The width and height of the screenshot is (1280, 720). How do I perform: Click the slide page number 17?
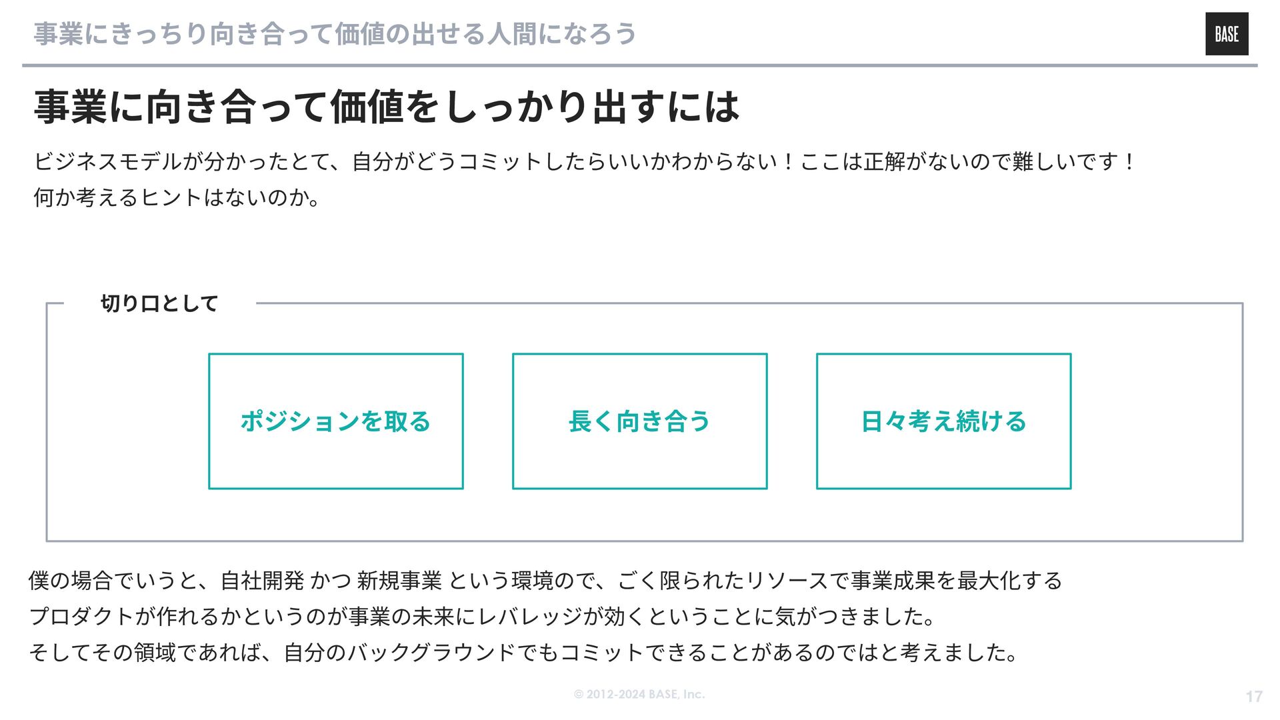tap(1254, 697)
